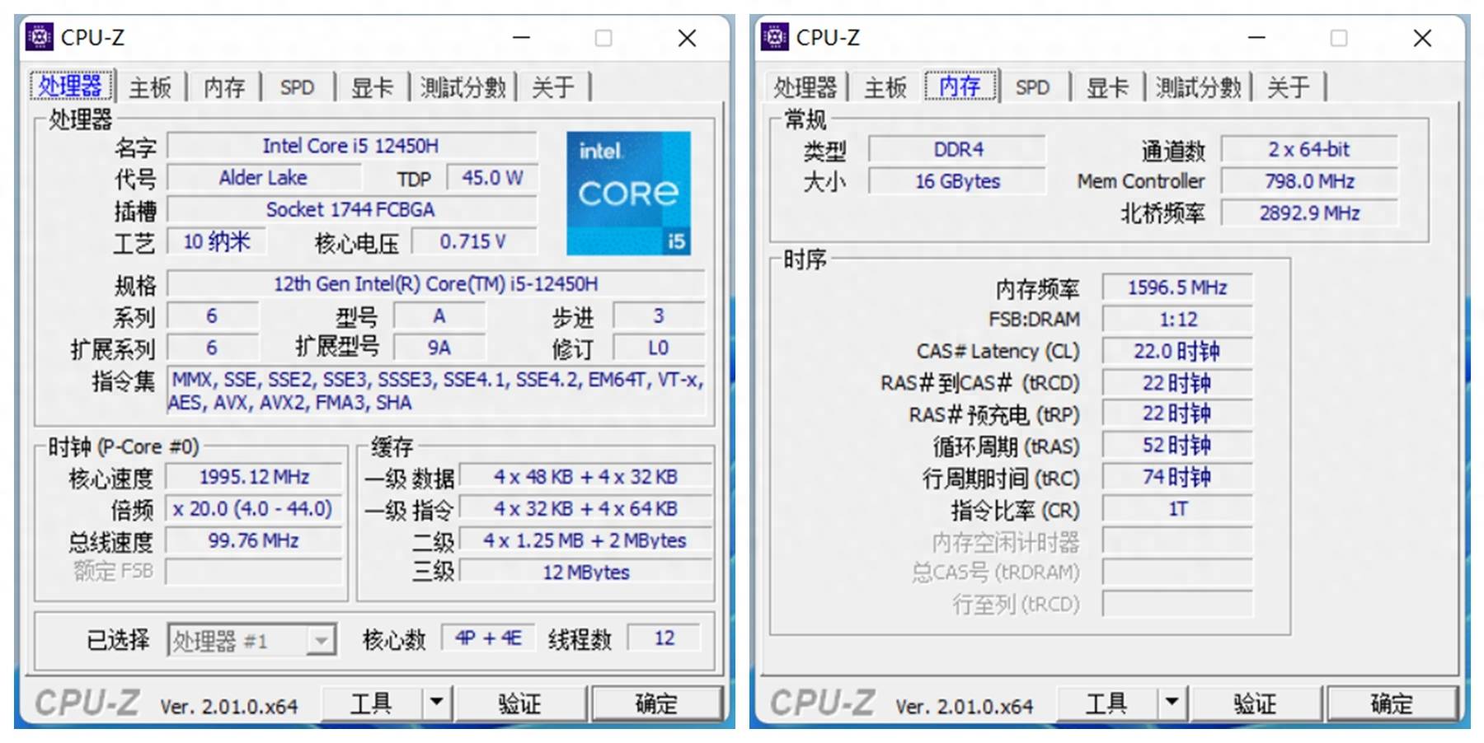Click L1 instruction cache value 4 x 32 KB

(585, 509)
